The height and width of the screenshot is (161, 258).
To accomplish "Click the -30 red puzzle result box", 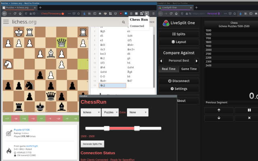I will pos(15,118).
